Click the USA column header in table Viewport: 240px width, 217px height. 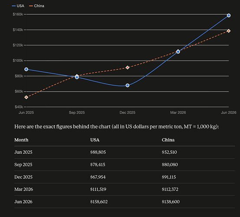pos(95,140)
